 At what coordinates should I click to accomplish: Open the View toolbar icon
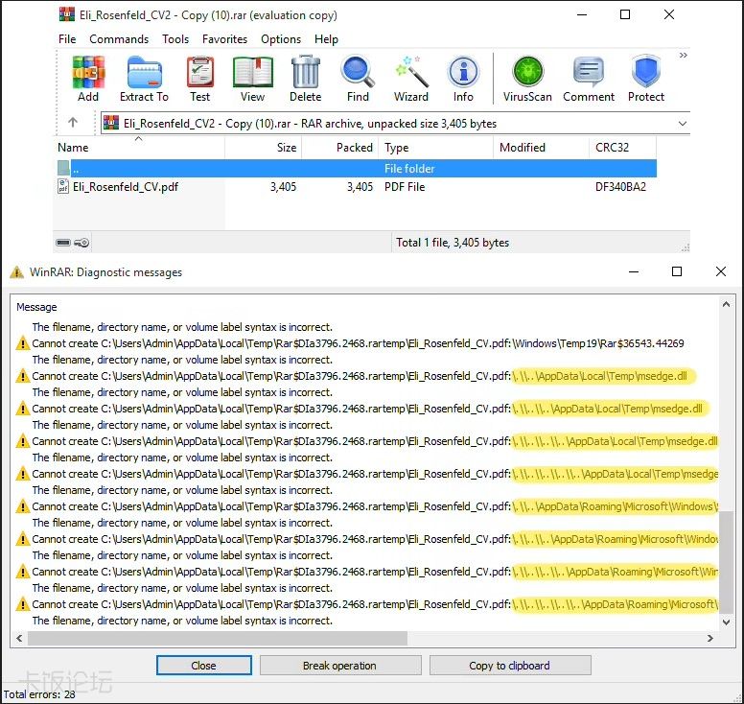coord(252,79)
